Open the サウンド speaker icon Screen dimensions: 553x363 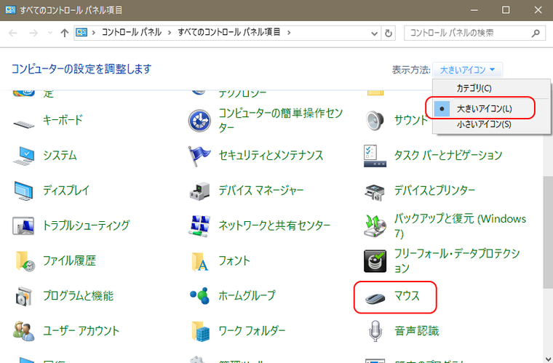(374, 120)
